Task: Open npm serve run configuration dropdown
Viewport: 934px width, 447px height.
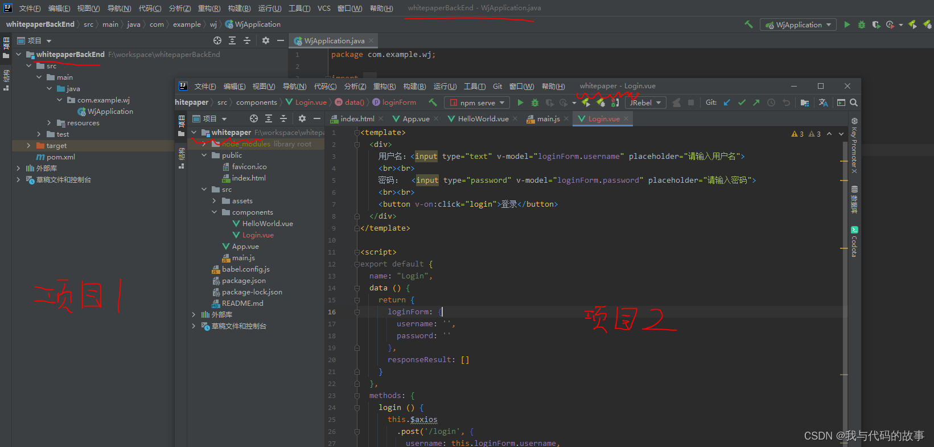Action: coord(476,102)
